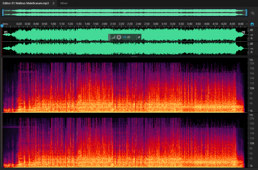Viewport: 258px width, 170px height.
Task: Click 0:50 on the time ruler
Action: click(45, 24)
